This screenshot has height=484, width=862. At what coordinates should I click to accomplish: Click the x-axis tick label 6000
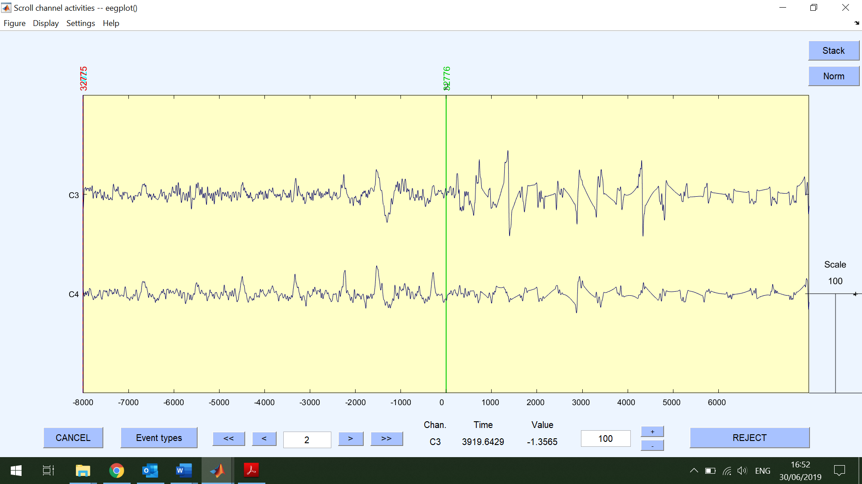click(x=717, y=402)
